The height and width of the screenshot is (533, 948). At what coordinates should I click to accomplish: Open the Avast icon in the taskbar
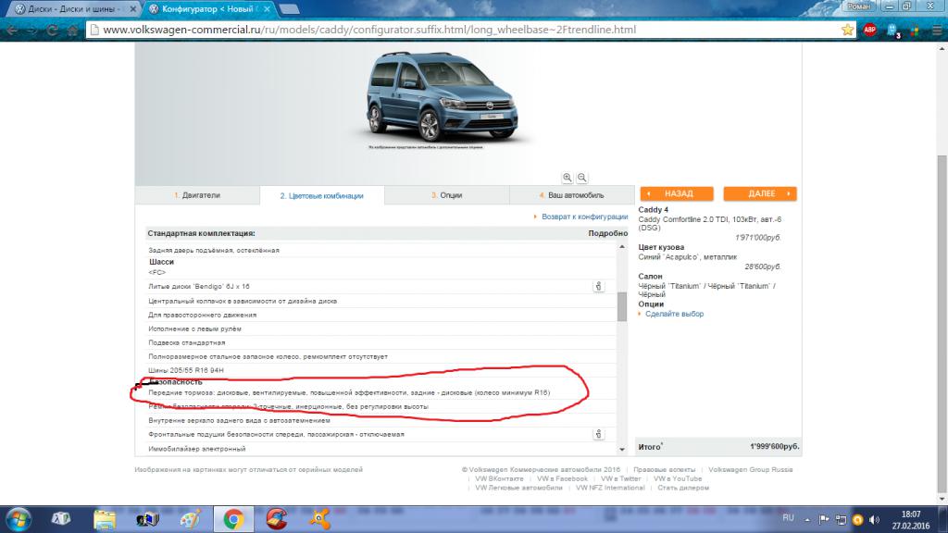pyautogui.click(x=319, y=519)
